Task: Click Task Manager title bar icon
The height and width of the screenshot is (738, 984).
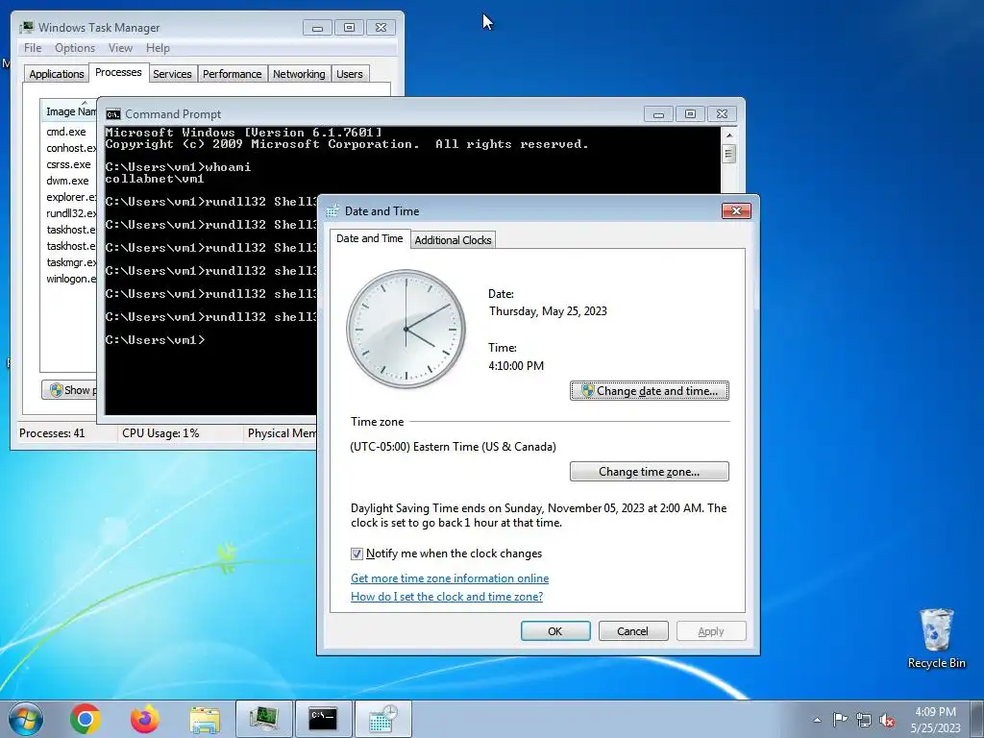Action: [x=26, y=28]
